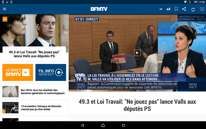Tap the BFMTV logo in header
This screenshot has width=206, height=129.
[99, 9]
